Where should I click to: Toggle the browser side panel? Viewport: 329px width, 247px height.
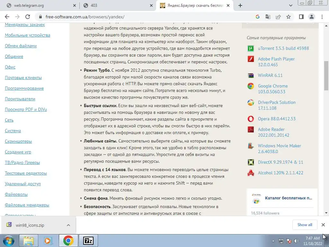pyautogui.click(x=301, y=17)
